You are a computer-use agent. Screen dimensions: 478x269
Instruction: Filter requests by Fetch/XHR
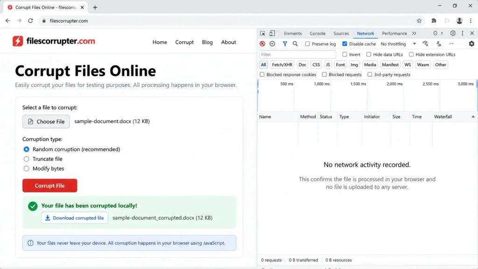(x=282, y=64)
